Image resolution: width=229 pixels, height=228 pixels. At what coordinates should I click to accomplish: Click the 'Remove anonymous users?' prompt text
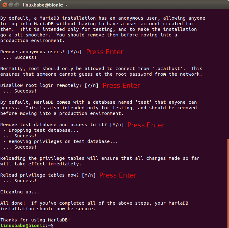[41, 52]
